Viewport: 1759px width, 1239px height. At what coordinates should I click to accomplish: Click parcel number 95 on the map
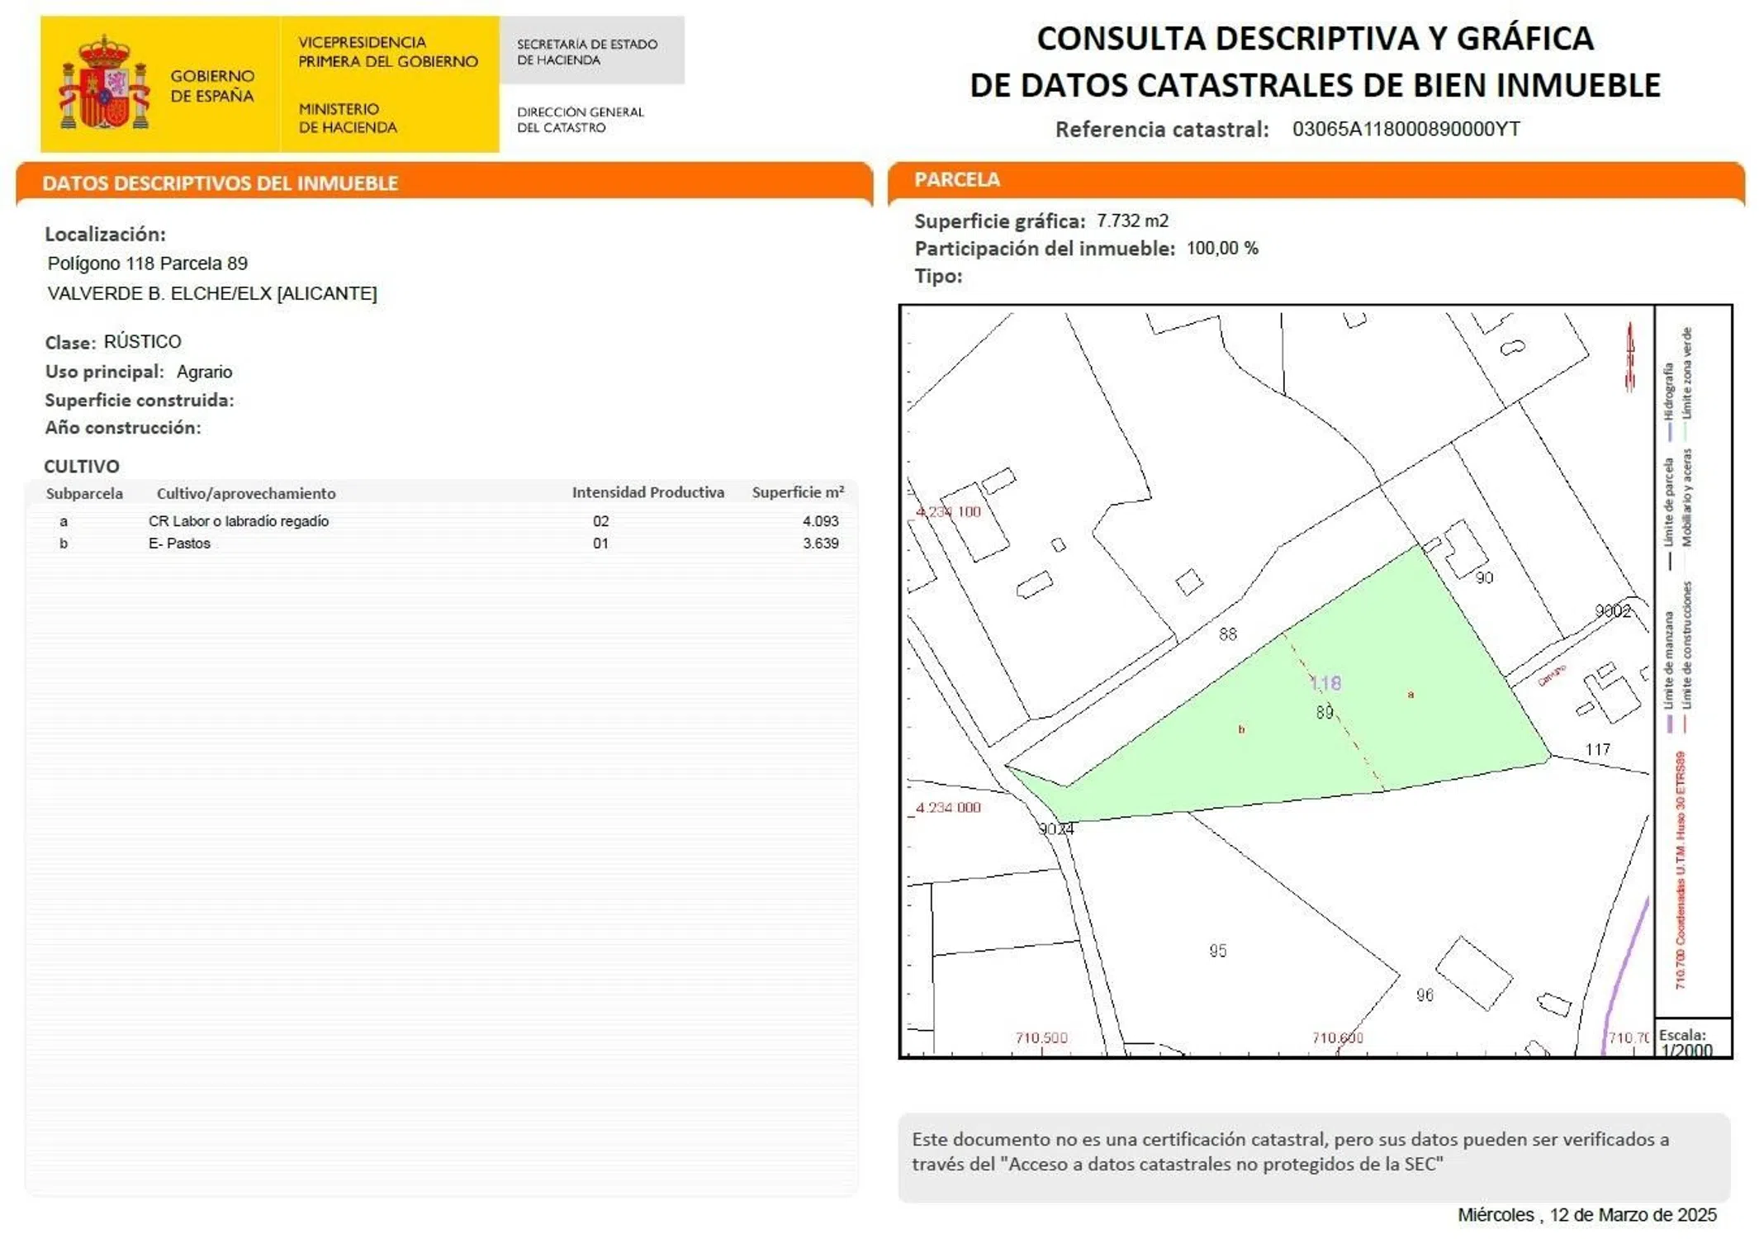(1217, 951)
